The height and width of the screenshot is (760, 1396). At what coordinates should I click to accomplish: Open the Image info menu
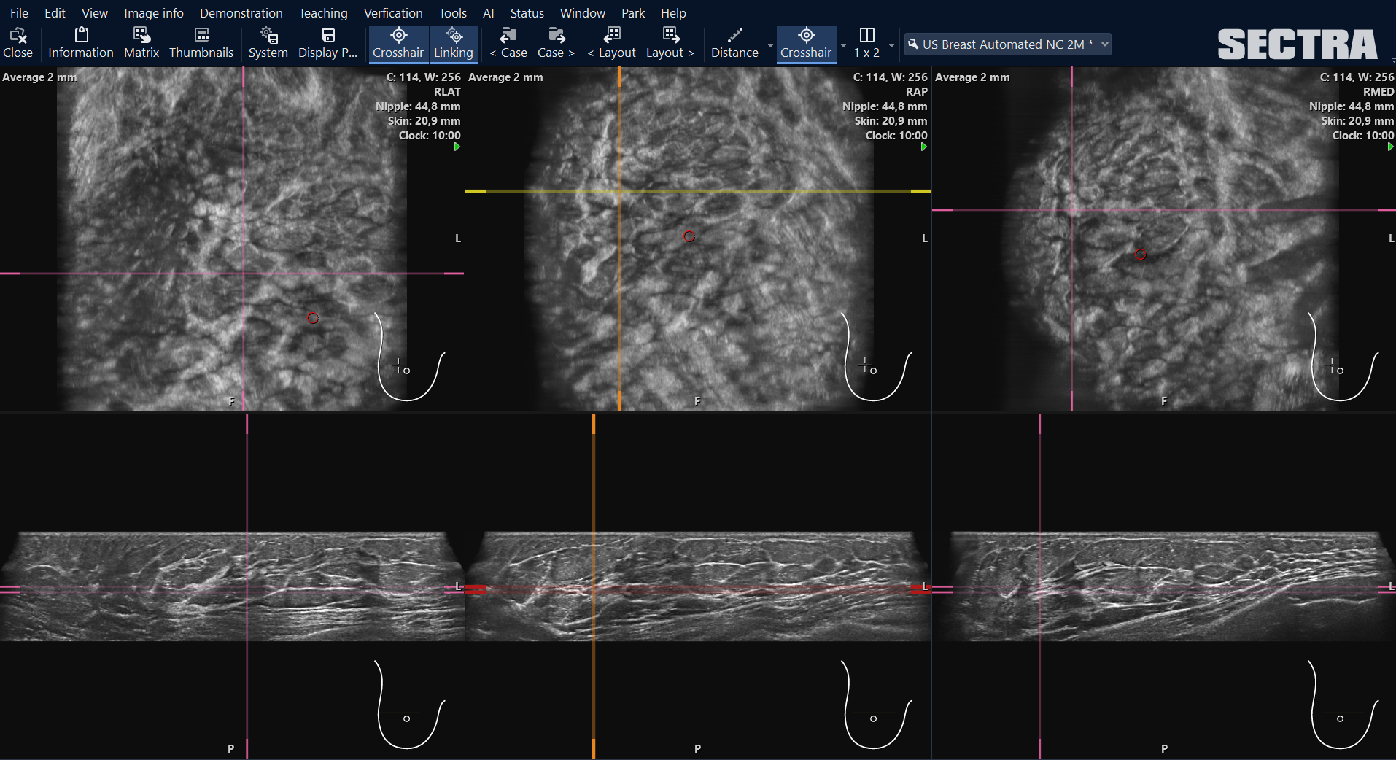pos(153,13)
